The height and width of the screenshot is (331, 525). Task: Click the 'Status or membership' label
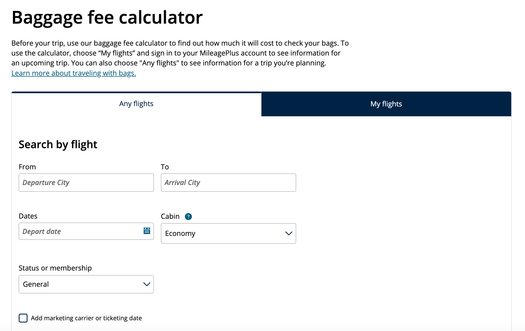tap(55, 268)
